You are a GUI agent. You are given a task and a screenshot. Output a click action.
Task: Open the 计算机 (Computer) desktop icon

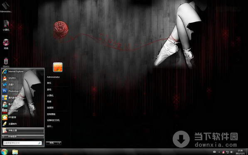coord(6,25)
